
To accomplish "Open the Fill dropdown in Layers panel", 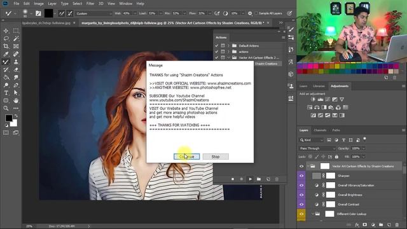I will click(363, 157).
